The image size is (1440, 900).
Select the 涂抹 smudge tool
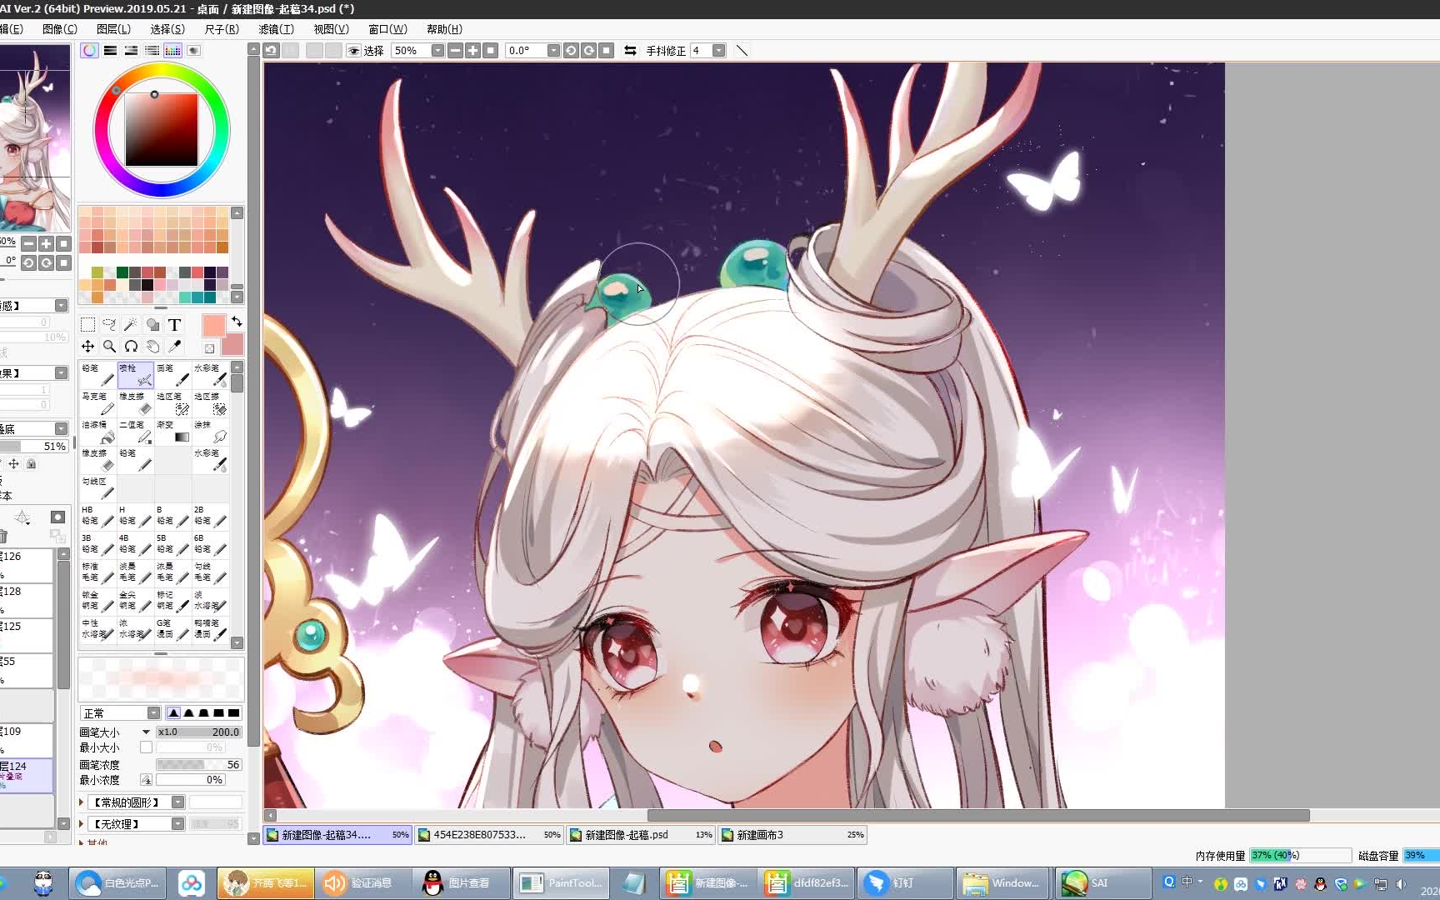210,432
